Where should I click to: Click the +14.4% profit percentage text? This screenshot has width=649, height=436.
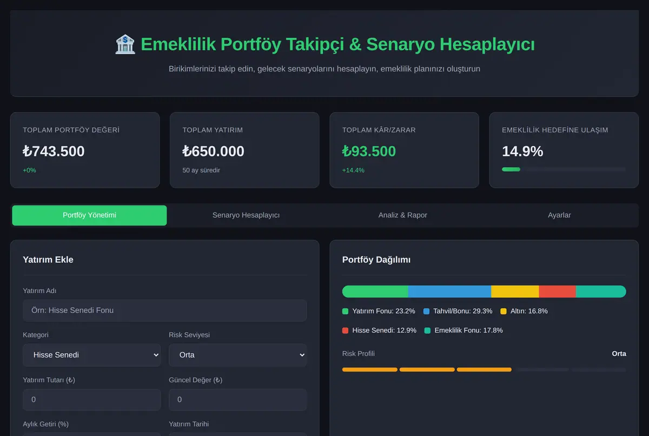pyautogui.click(x=353, y=170)
